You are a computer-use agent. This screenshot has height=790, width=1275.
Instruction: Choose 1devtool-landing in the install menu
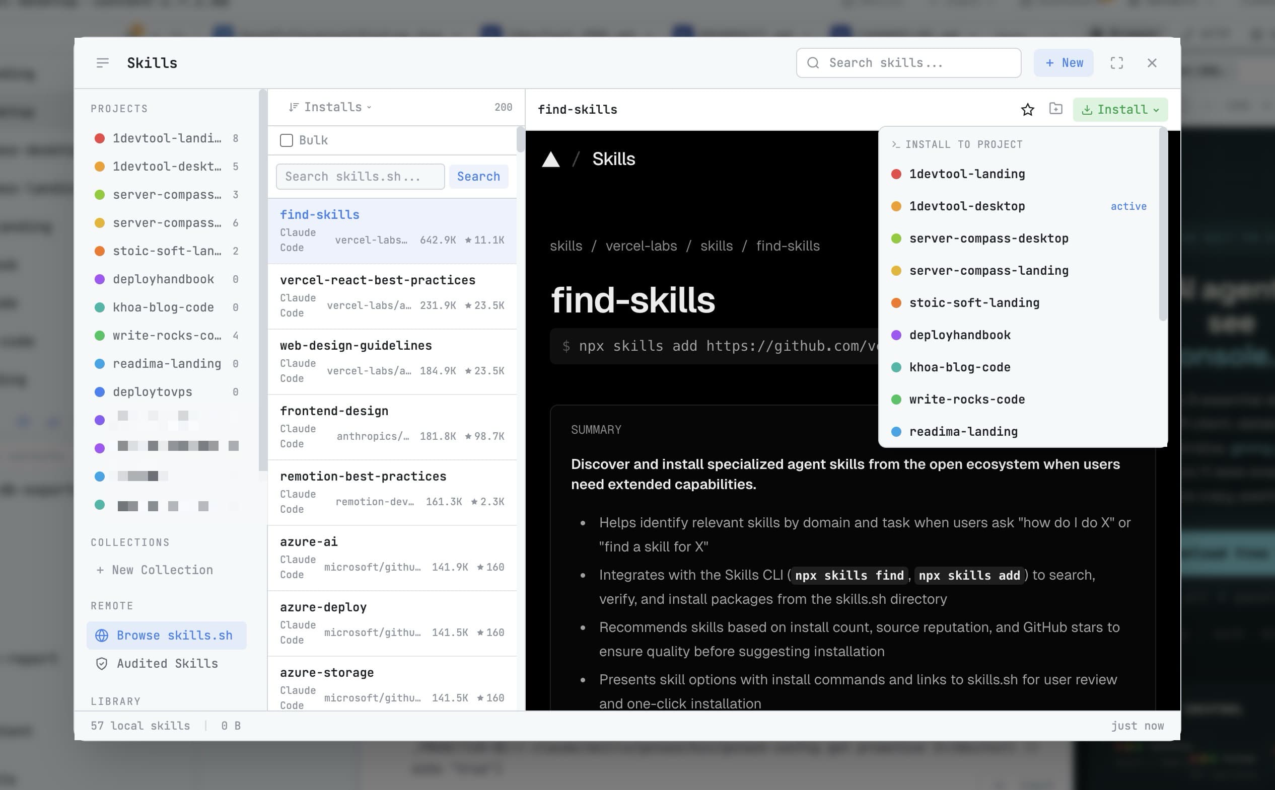[967, 174]
